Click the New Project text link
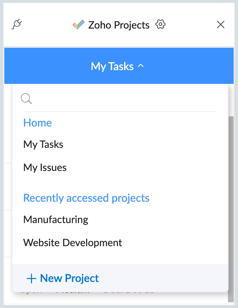This screenshot has width=238, height=308. tap(70, 278)
